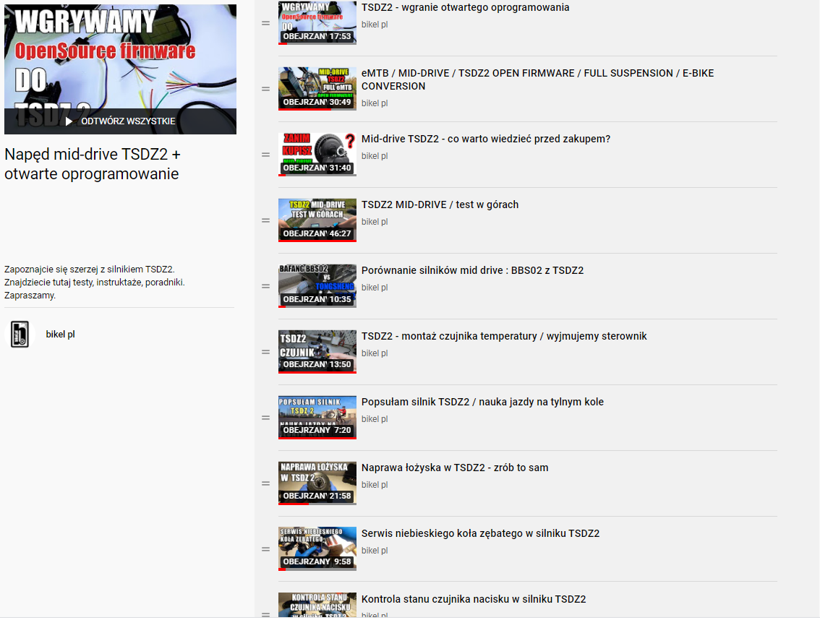Image resolution: width=820 pixels, height=620 pixels.
Task: Open 'Popsułam silnik TSDZ2' video title
Action: coord(482,402)
